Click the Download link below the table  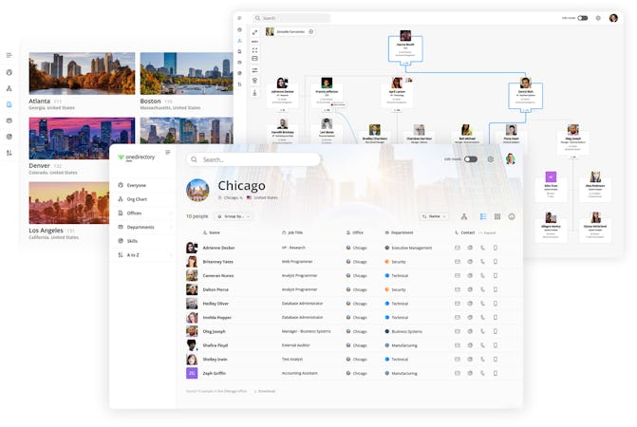[x=265, y=391]
